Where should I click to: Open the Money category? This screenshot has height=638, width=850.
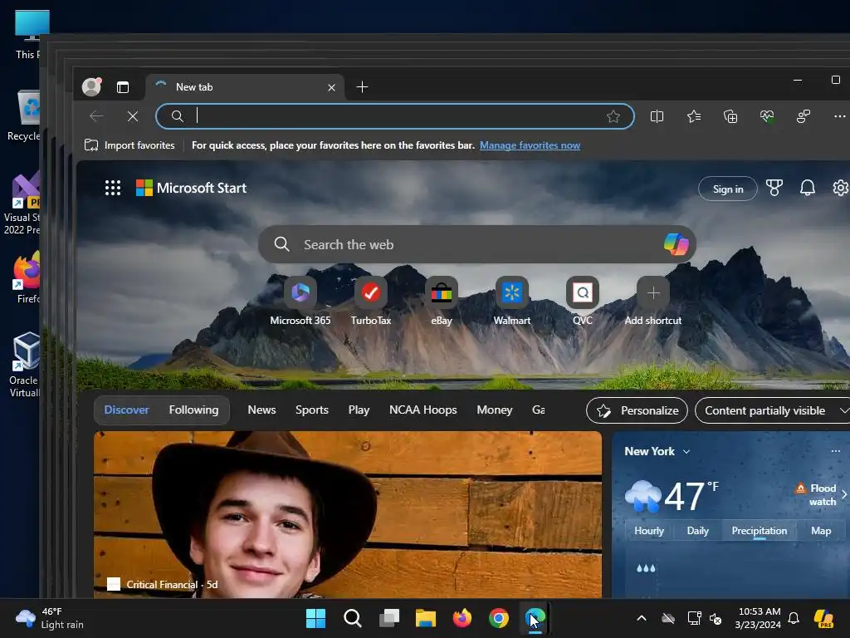click(495, 410)
